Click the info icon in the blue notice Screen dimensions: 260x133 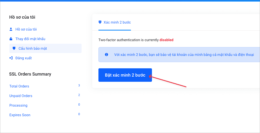click(106, 55)
